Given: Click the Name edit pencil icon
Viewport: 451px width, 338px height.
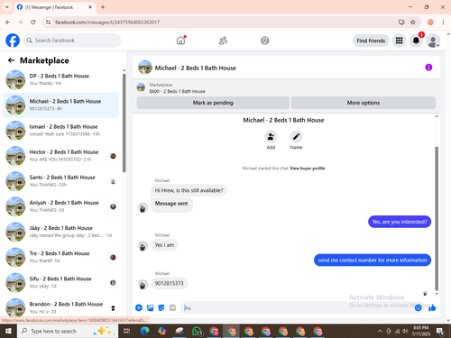Looking at the screenshot, I should [296, 137].
